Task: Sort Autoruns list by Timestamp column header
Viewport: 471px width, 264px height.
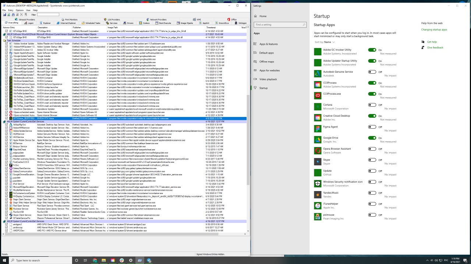Action: tap(223, 27)
